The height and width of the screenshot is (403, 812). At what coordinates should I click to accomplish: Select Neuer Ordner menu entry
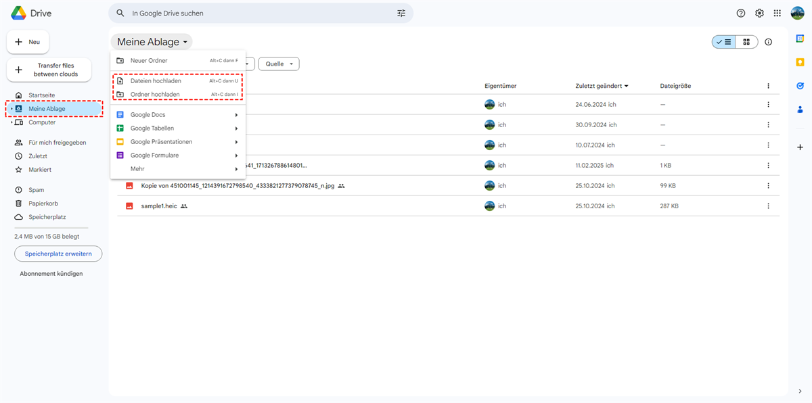click(x=178, y=60)
